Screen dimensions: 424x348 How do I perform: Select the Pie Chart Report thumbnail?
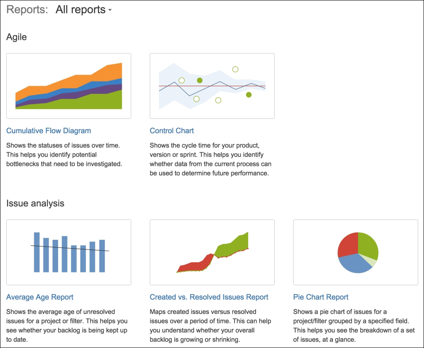click(x=356, y=252)
